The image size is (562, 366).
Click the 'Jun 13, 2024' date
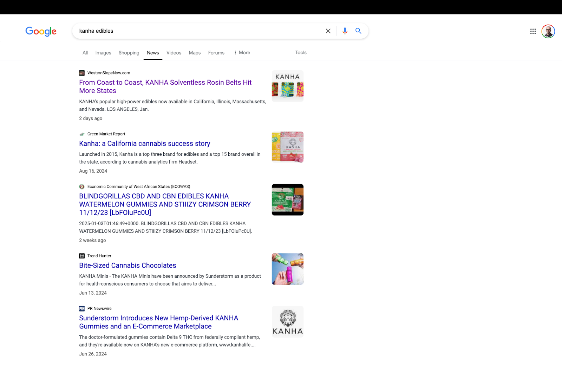coord(93,293)
